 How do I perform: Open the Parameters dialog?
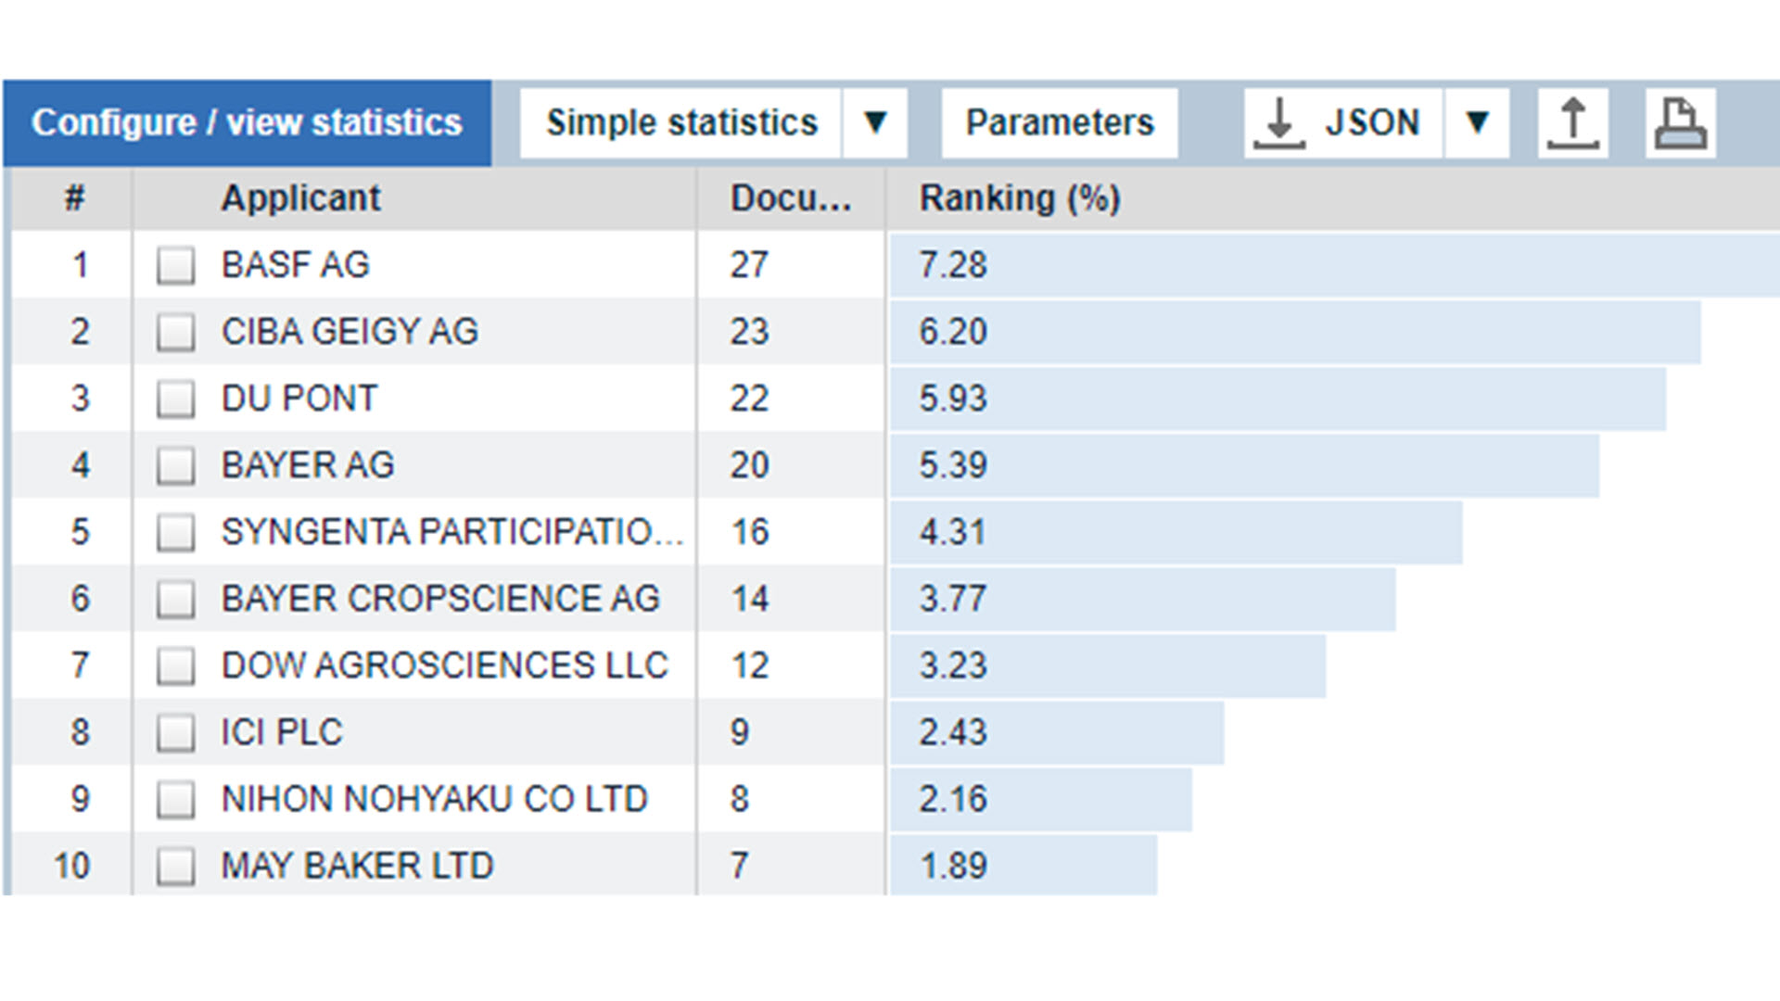pyautogui.click(x=1058, y=121)
